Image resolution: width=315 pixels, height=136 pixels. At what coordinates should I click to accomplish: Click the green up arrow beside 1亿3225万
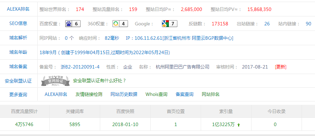click(239, 125)
